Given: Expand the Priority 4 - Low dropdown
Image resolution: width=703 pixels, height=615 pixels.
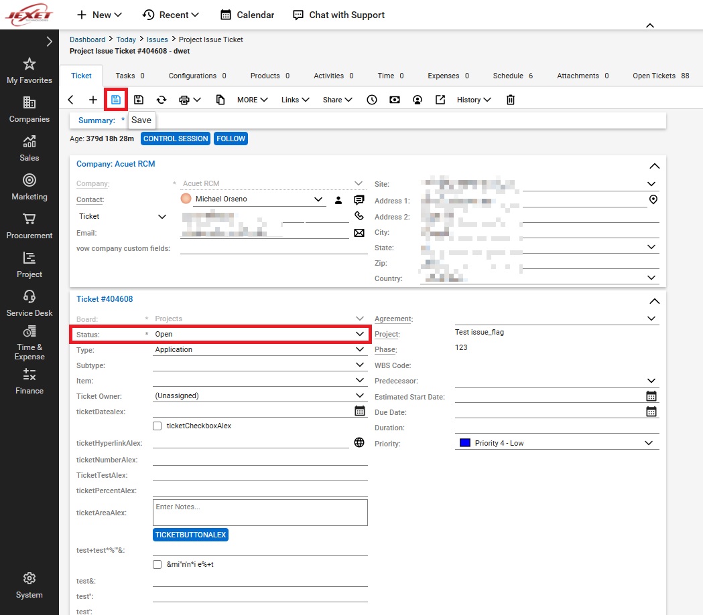Looking at the screenshot, I should [x=648, y=443].
